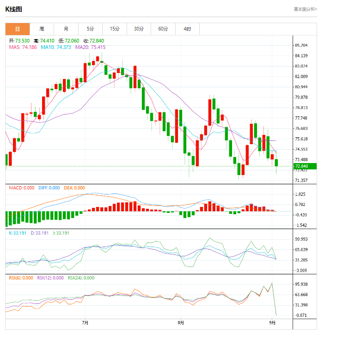Click the J:33.191 indicator value
The height and width of the screenshot is (345, 343).
(61, 233)
